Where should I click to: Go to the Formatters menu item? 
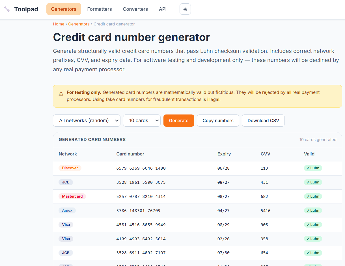100,9
